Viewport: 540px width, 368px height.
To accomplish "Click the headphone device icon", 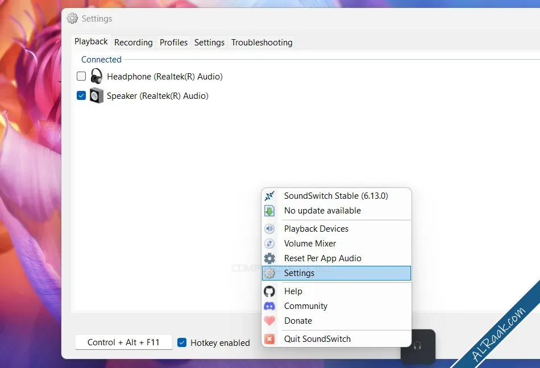I will pyautogui.click(x=97, y=76).
